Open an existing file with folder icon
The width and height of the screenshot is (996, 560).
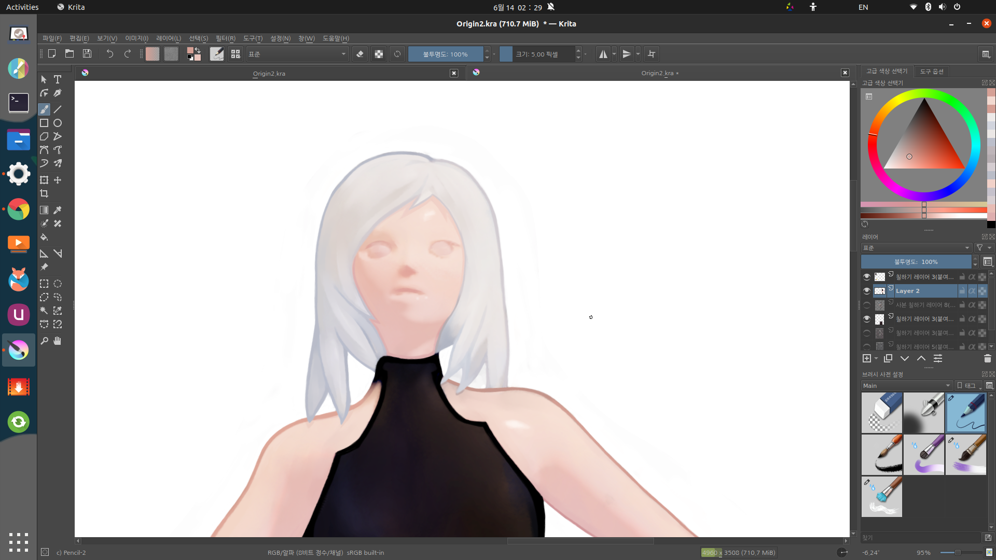(x=70, y=53)
